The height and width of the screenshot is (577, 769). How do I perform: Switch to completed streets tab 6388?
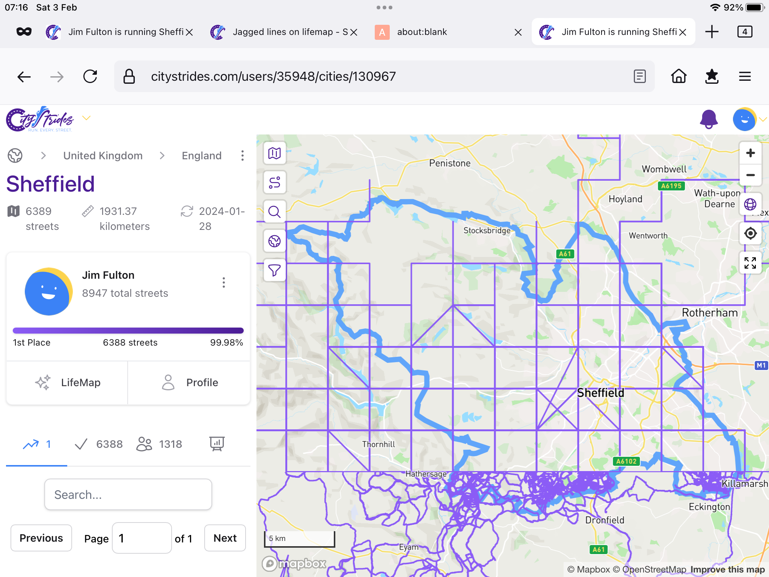[x=99, y=444]
